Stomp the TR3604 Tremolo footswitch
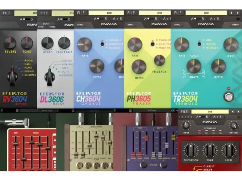242x181 pixels. 229,97
